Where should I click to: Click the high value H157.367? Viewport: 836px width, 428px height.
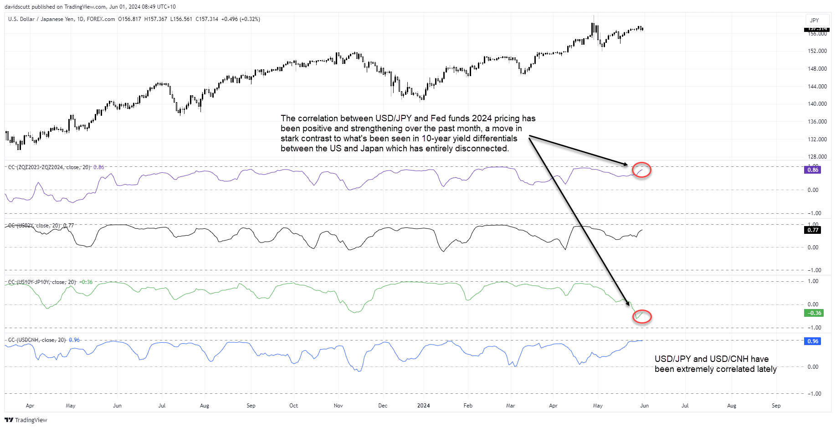156,19
